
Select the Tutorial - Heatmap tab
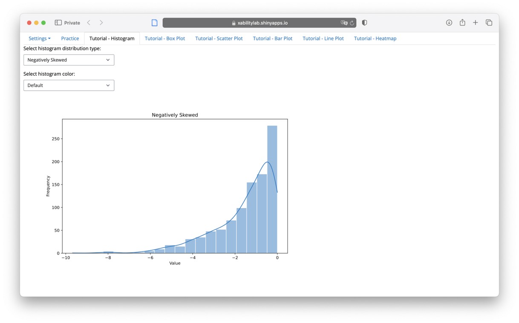pos(375,38)
